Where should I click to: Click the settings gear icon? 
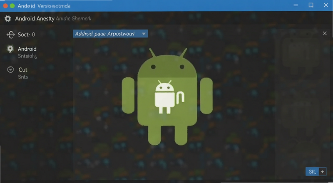point(7,18)
